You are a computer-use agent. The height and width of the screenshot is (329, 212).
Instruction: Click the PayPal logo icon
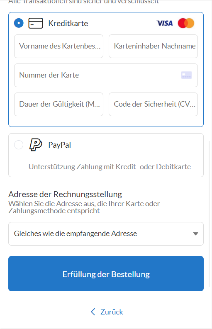(x=36, y=144)
